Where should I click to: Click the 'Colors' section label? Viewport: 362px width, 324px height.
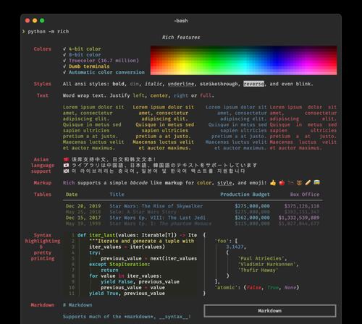(43, 49)
